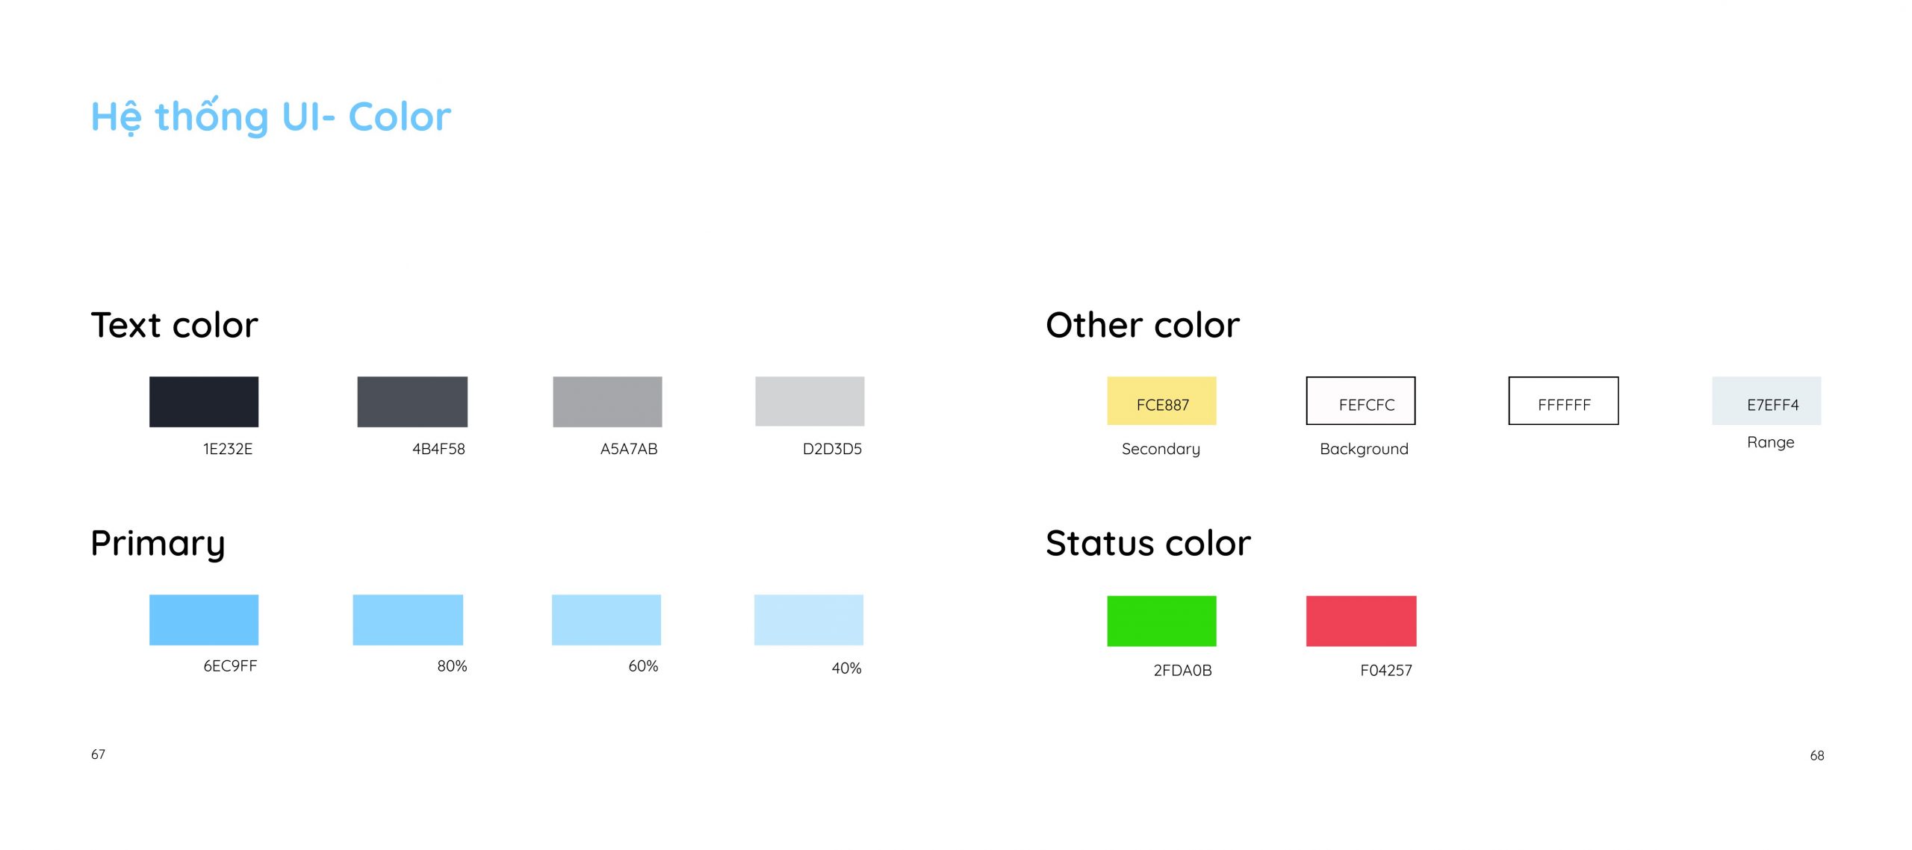Click the Primary section heading
The width and height of the screenshot is (1912, 850).
(158, 545)
